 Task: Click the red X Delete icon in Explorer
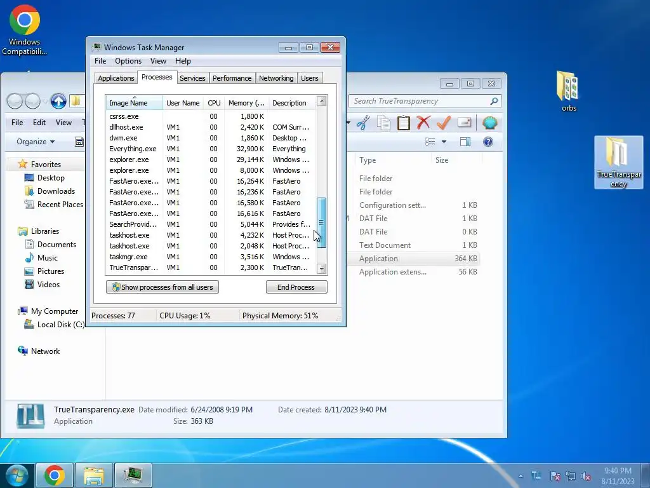pyautogui.click(x=423, y=123)
